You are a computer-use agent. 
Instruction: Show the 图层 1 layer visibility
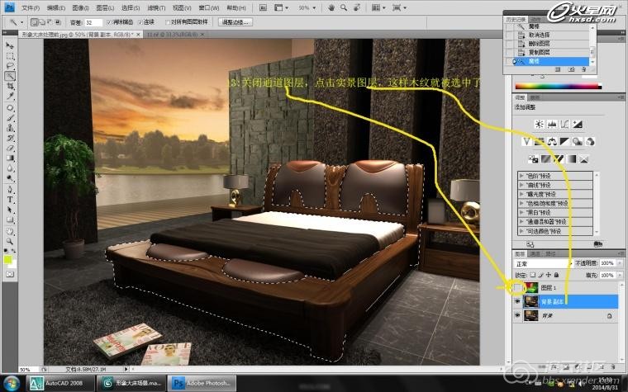517,287
